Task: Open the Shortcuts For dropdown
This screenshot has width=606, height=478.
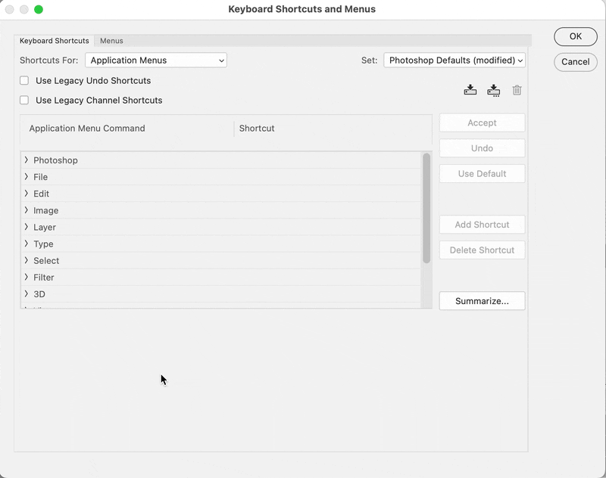Action: 156,61
